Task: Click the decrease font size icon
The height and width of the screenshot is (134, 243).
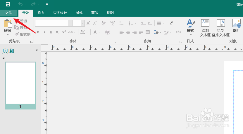Action: pyautogui.click(x=95, y=23)
